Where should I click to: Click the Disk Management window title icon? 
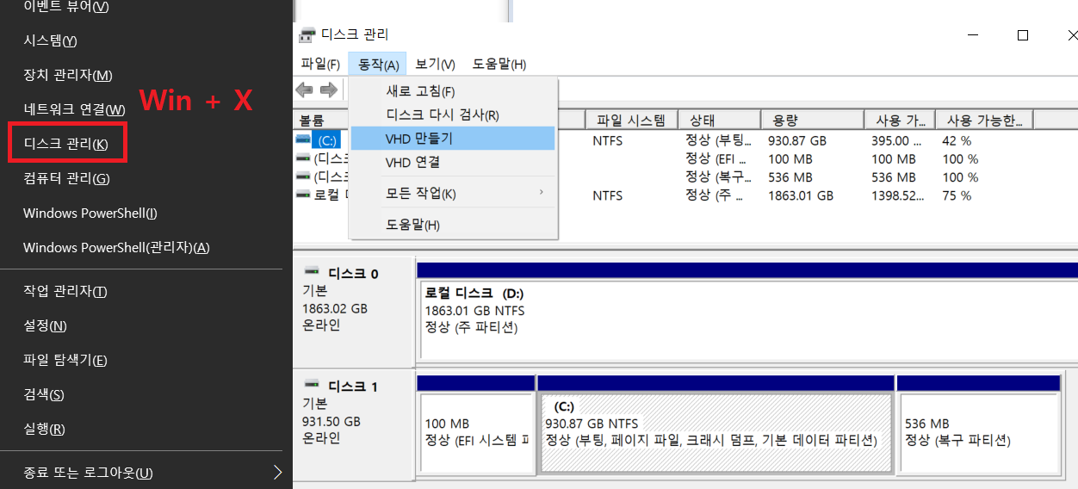point(307,35)
